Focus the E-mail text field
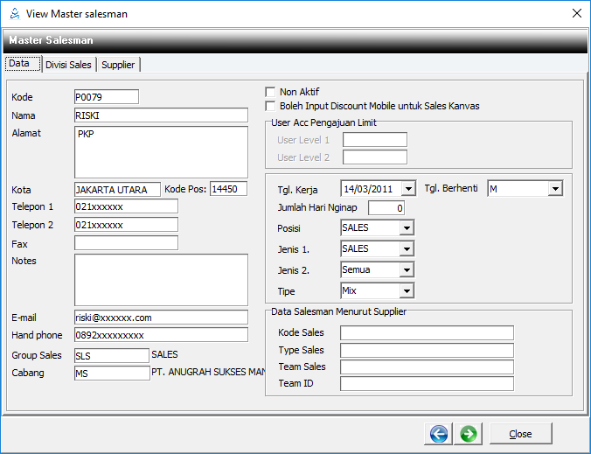 (161, 318)
